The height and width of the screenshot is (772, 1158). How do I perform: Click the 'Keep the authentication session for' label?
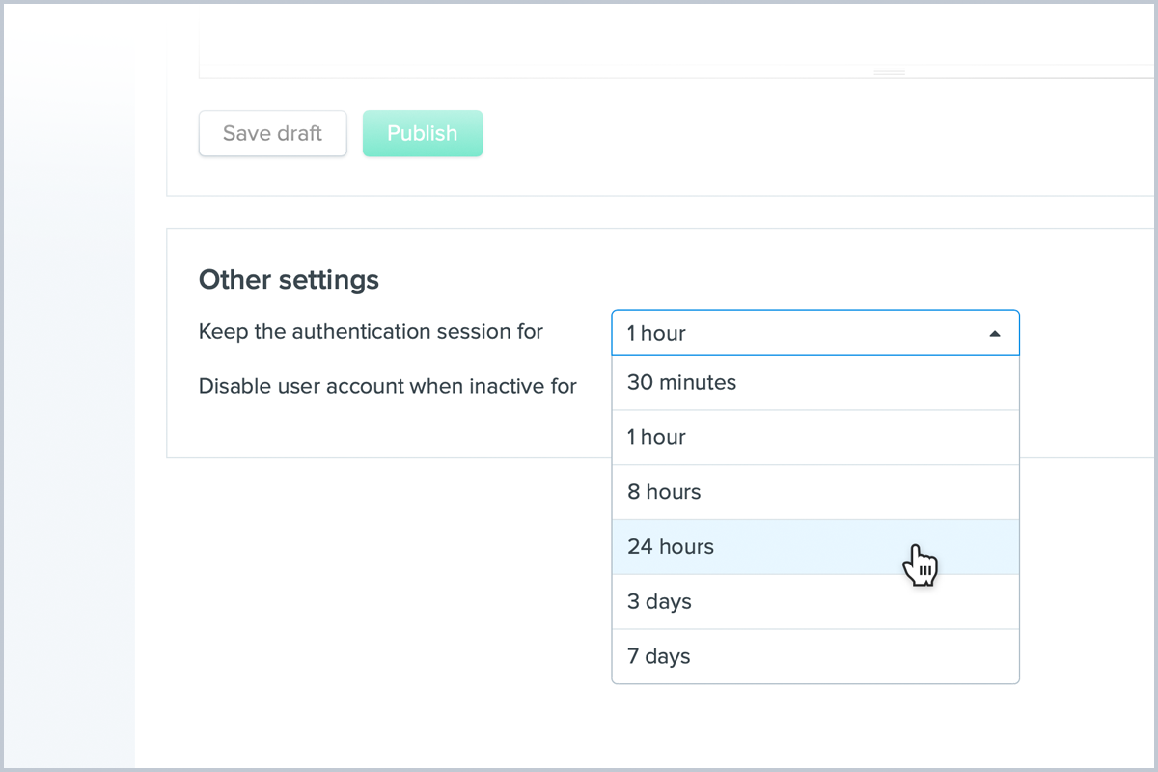coord(371,332)
